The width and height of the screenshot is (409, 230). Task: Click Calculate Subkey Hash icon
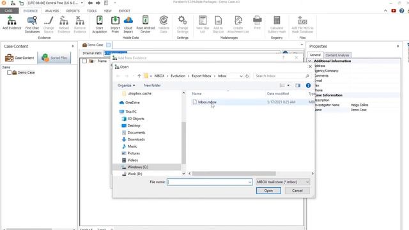tap(277, 24)
